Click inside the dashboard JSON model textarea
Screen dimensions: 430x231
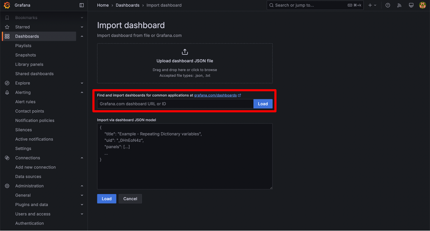pyautogui.click(x=185, y=156)
